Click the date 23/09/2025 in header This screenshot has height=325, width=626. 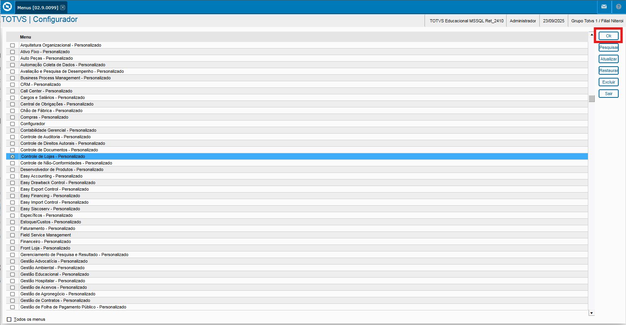click(x=554, y=21)
